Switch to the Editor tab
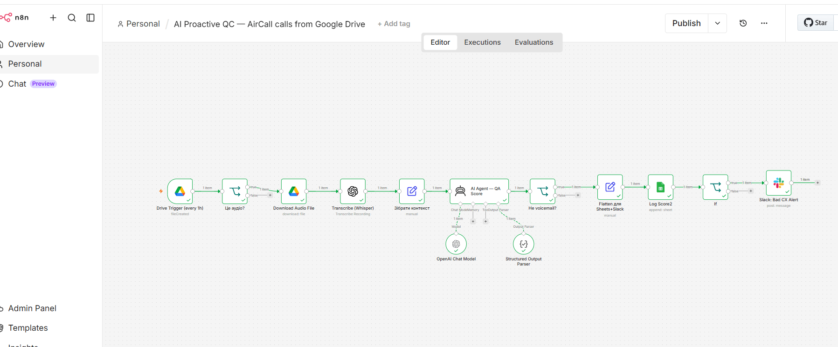The height and width of the screenshot is (347, 838). (x=440, y=42)
